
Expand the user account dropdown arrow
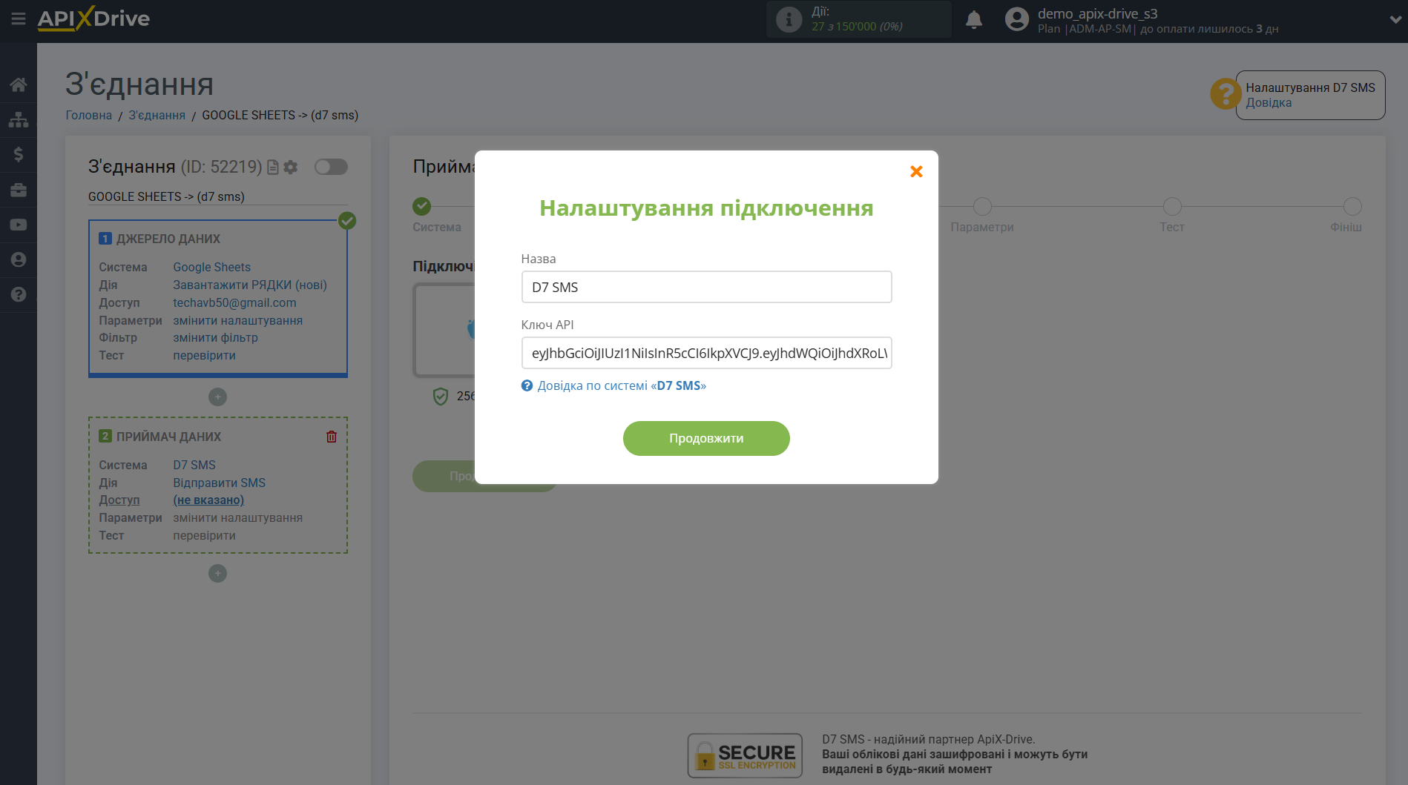coord(1395,20)
